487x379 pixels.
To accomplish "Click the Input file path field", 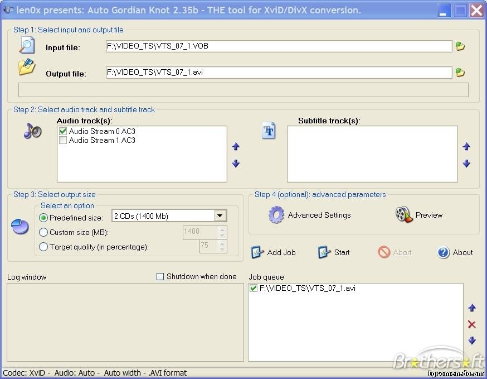I will click(x=279, y=46).
